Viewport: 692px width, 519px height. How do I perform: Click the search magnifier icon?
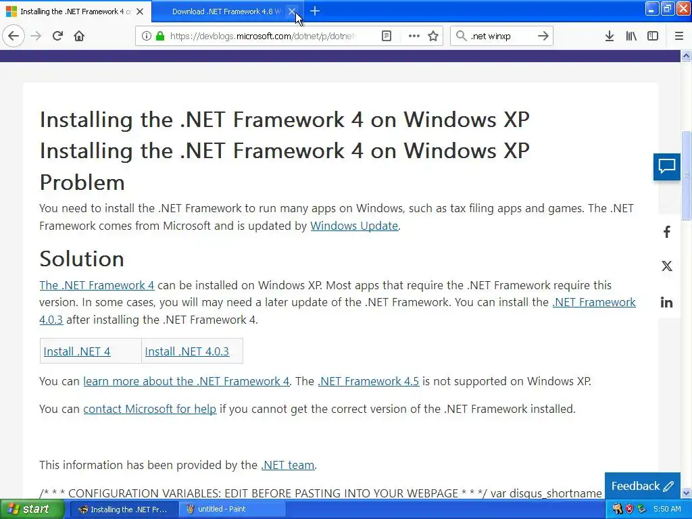click(x=461, y=36)
